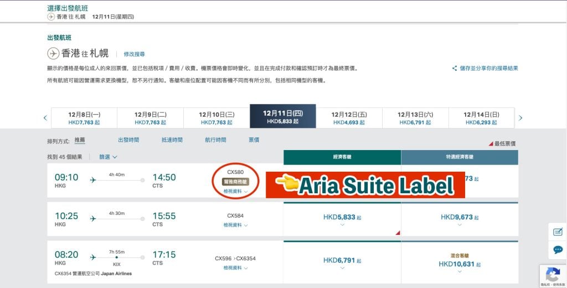This screenshot has width=567, height=288.
Task: Expand 檢視資料 details for flight CX584
Action: pyautogui.click(x=235, y=225)
